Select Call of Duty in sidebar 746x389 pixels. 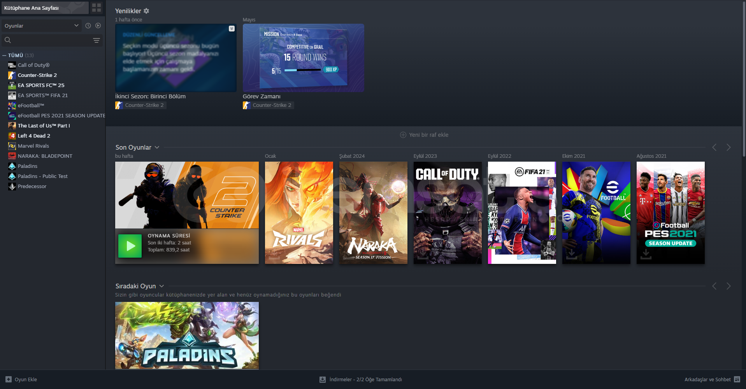33,65
